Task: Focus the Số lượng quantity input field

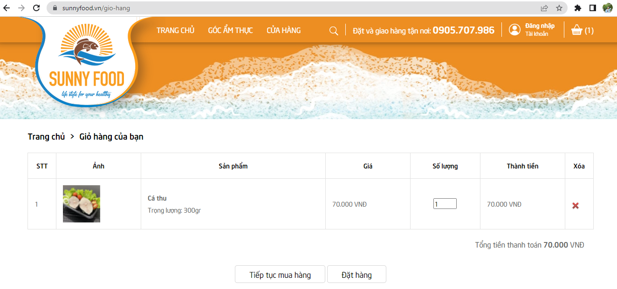Action: tap(445, 204)
